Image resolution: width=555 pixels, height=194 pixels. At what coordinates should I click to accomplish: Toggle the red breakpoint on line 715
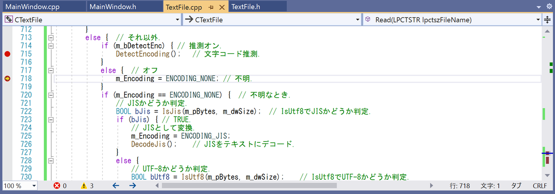[7, 54]
